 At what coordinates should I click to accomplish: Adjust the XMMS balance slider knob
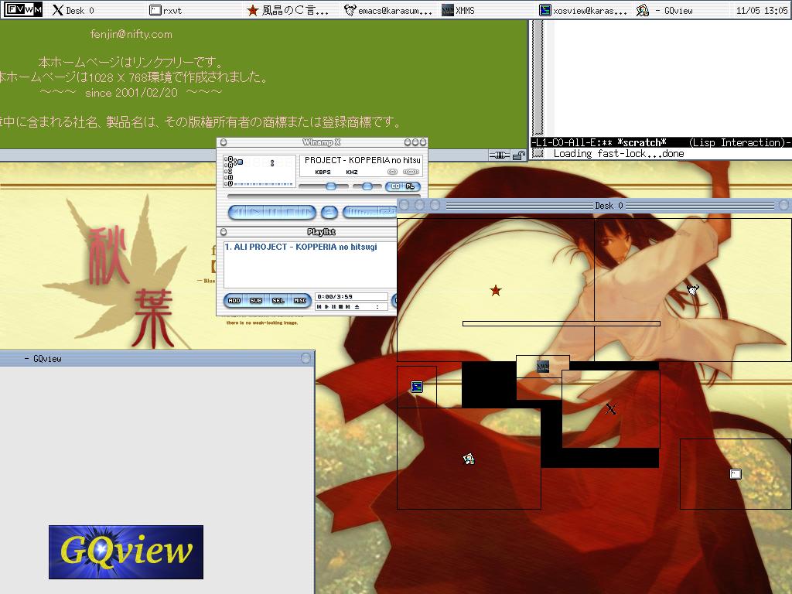click(367, 186)
